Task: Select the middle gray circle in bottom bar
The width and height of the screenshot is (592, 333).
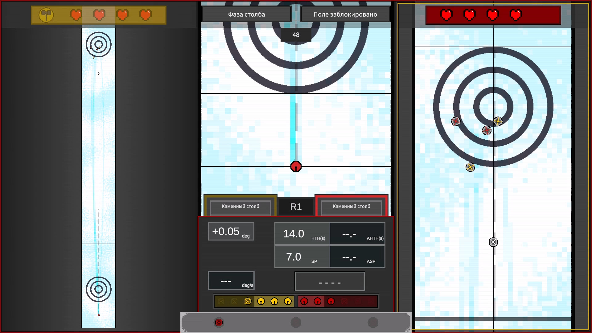Action: pyautogui.click(x=296, y=323)
